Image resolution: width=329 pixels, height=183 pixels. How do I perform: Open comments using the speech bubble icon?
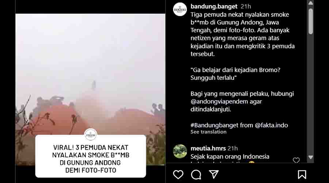click(196, 175)
